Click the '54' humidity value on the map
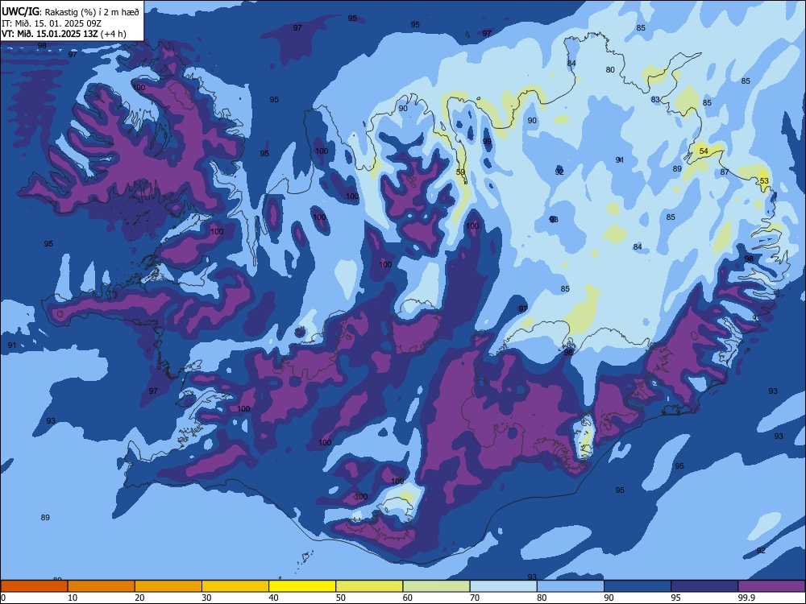 (704, 151)
